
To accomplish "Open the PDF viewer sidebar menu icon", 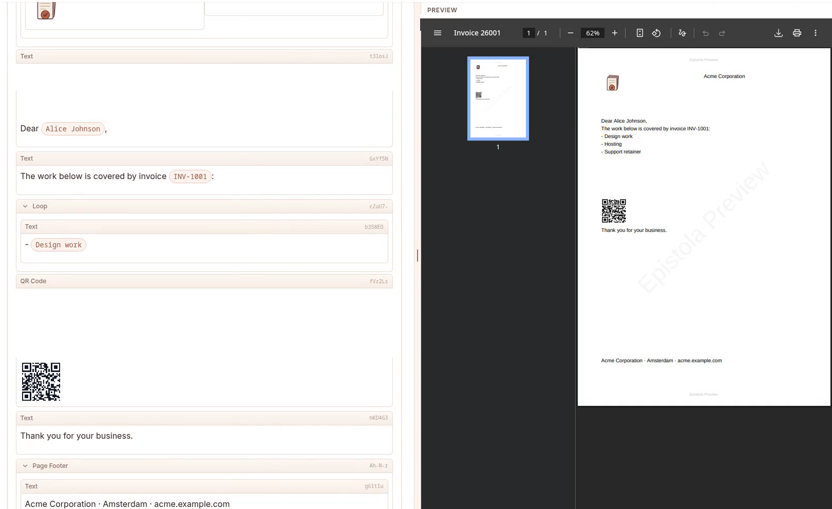I will [438, 33].
